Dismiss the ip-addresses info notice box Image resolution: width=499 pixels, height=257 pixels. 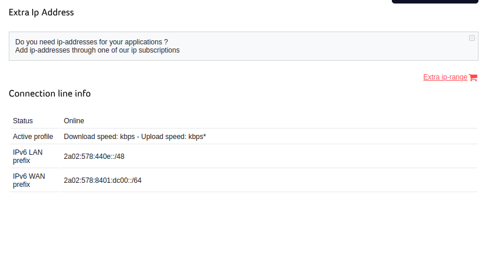(472, 38)
